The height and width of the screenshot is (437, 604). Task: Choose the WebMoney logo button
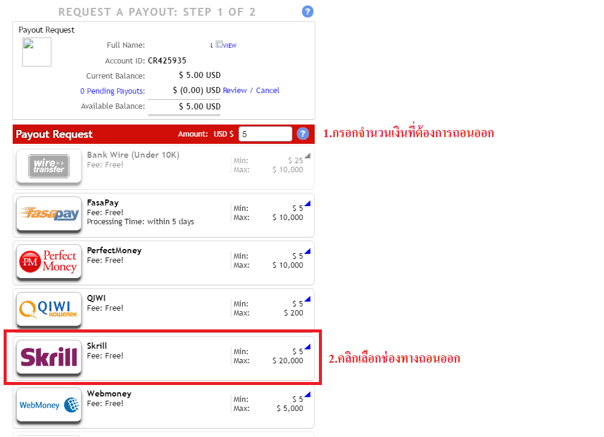click(49, 405)
